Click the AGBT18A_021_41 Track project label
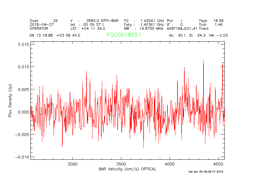The image size is (264, 186). 187,28
